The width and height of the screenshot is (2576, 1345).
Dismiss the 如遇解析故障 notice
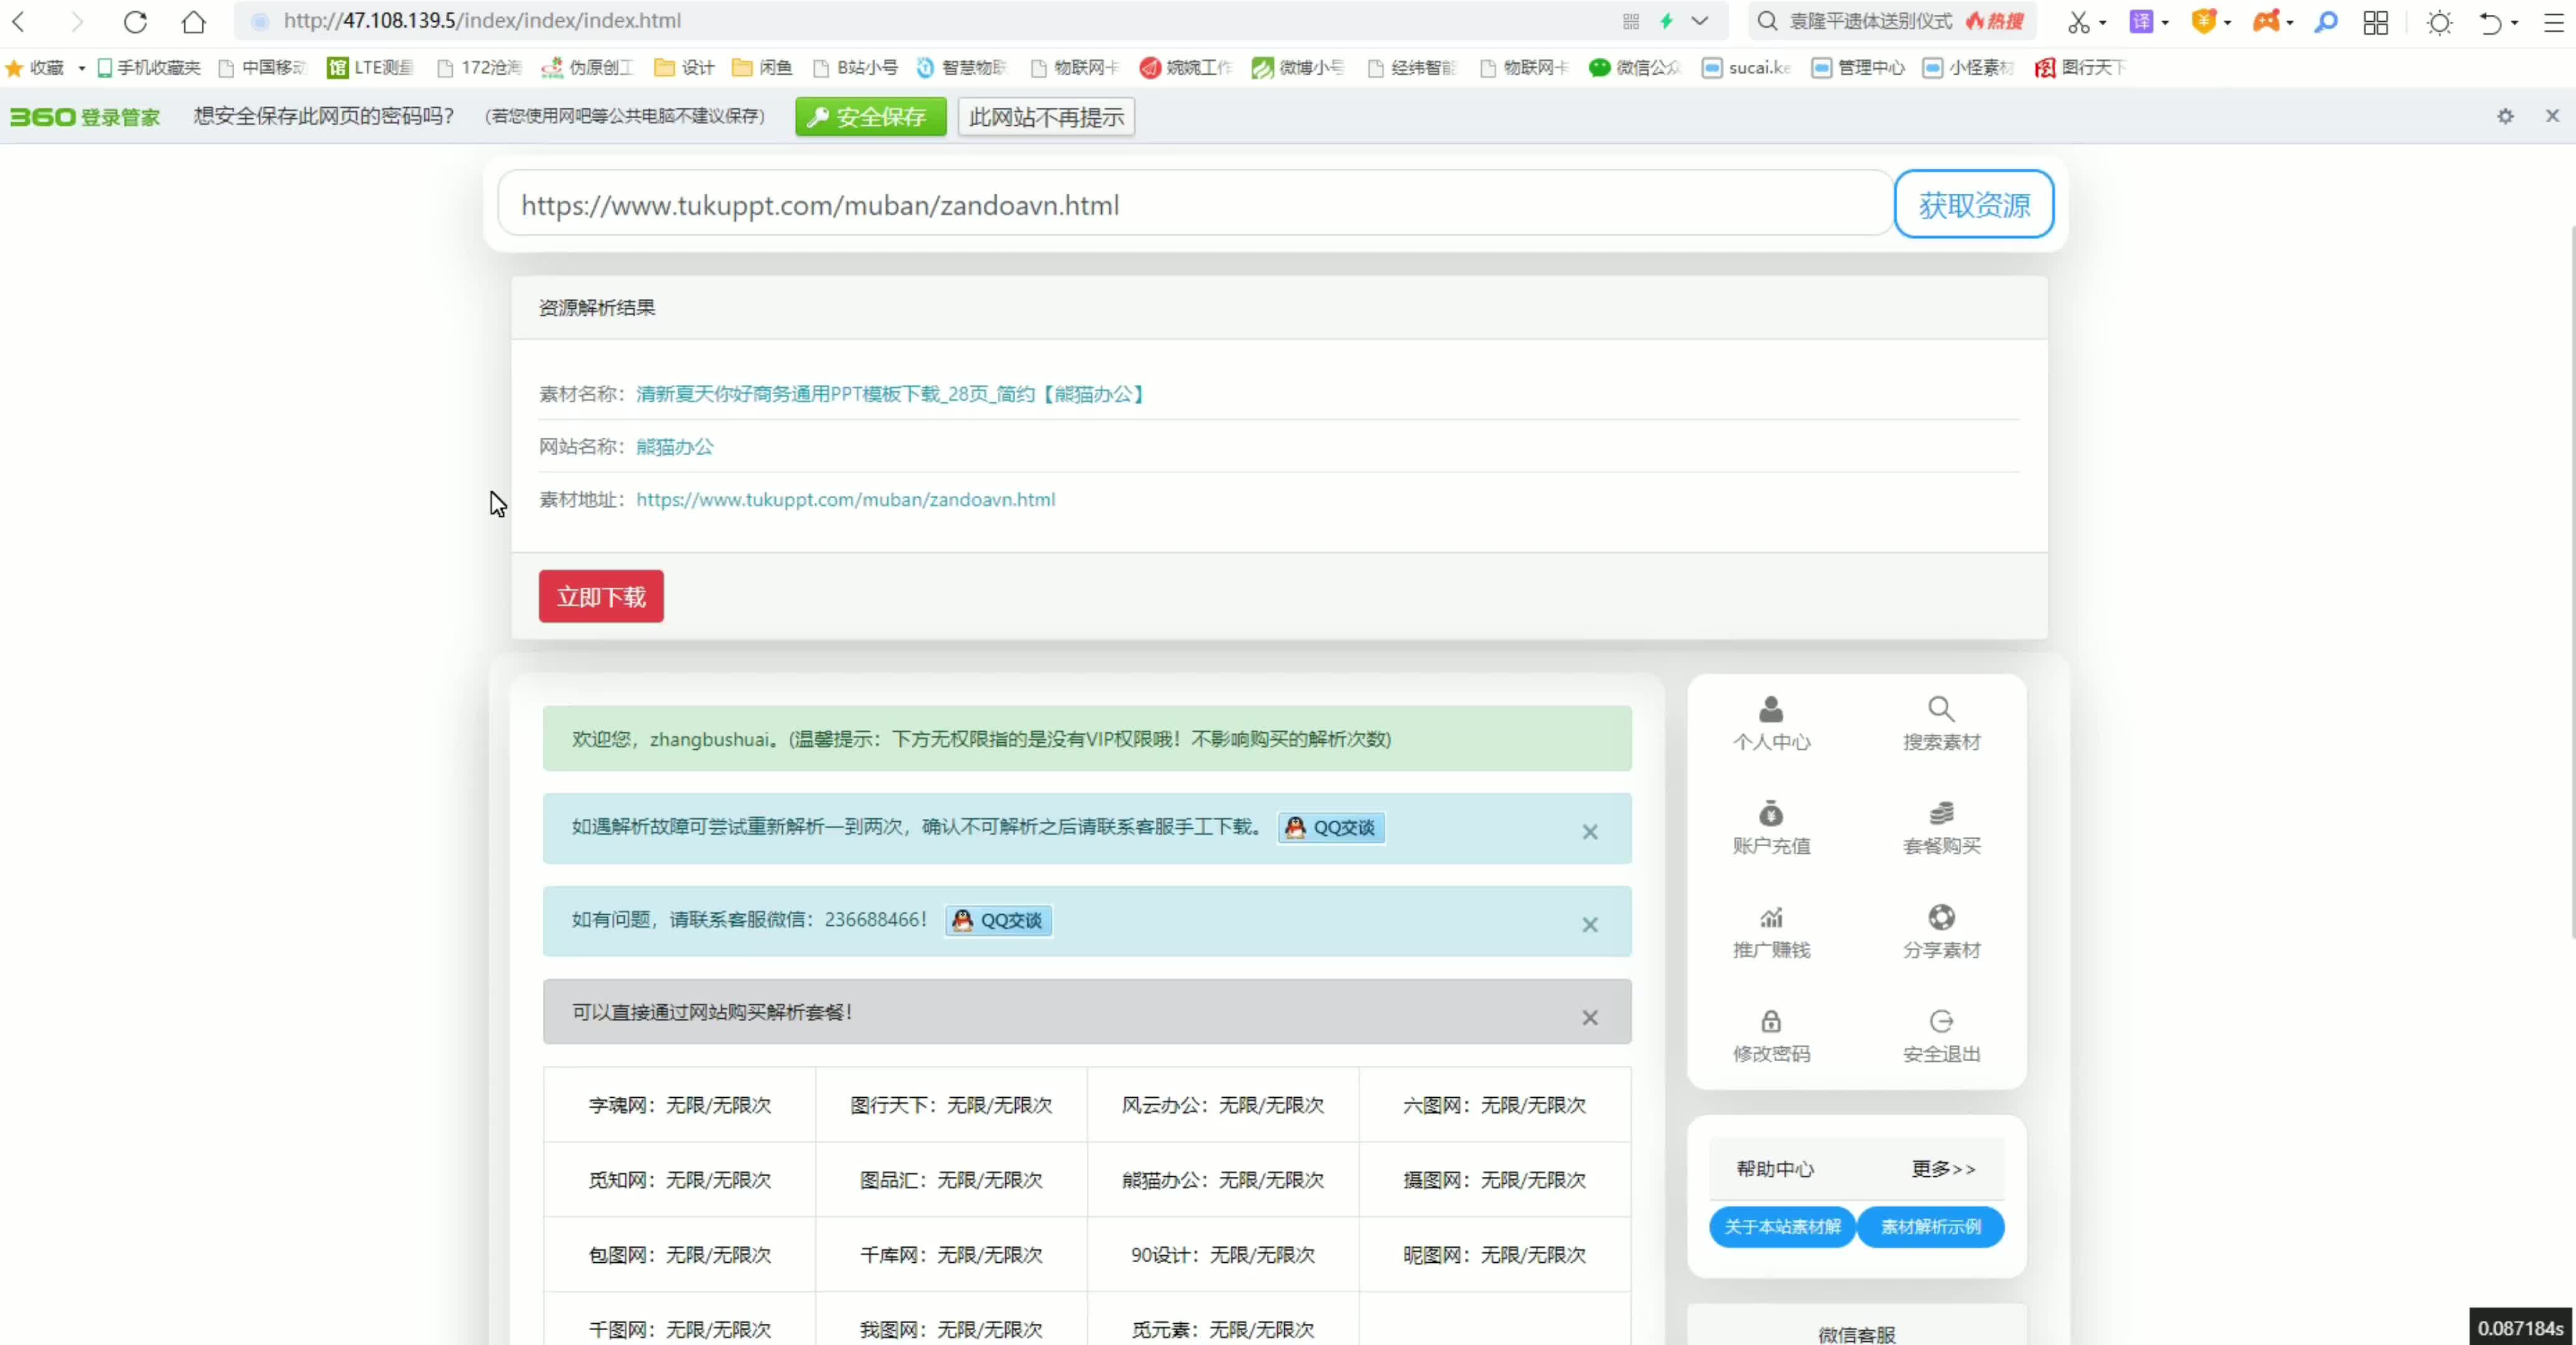pos(1590,832)
